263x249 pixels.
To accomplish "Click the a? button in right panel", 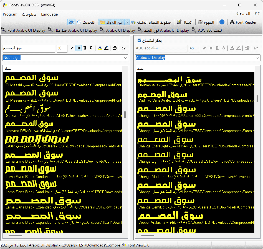I will pyautogui.click(x=256, y=48).
